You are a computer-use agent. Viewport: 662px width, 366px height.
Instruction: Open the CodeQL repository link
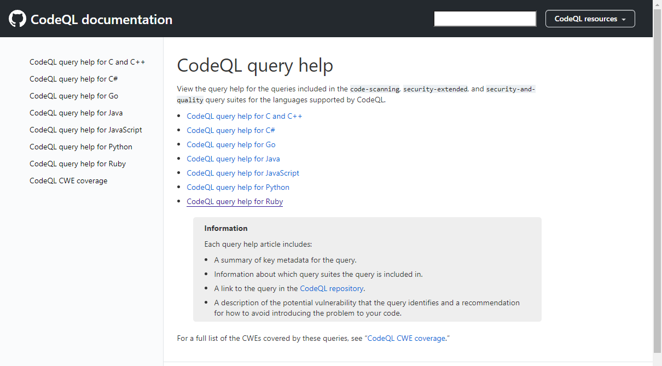point(332,288)
